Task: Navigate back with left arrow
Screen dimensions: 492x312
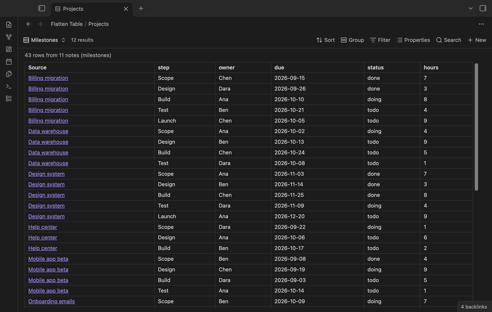Action: coord(29,24)
